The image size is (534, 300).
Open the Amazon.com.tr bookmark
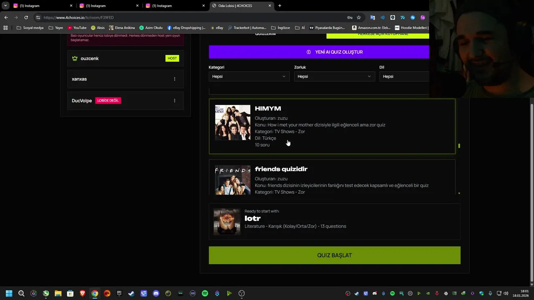pyautogui.click(x=371, y=28)
